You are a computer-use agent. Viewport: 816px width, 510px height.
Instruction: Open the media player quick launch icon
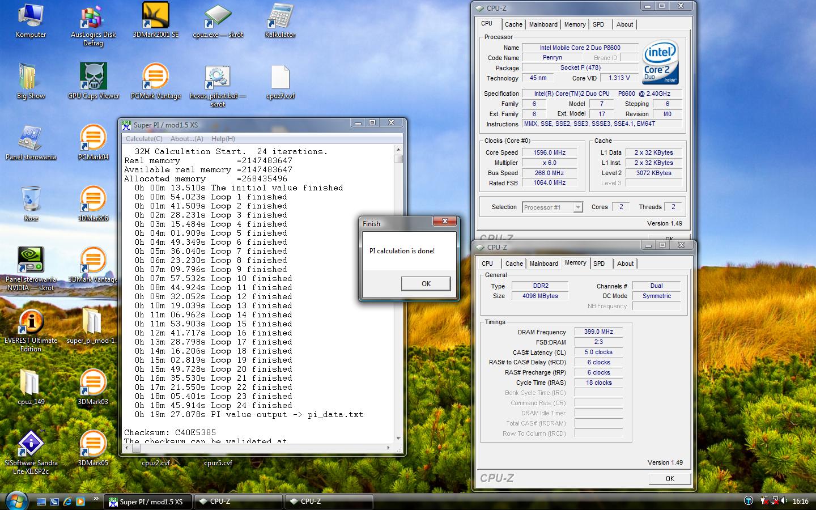[x=80, y=501]
